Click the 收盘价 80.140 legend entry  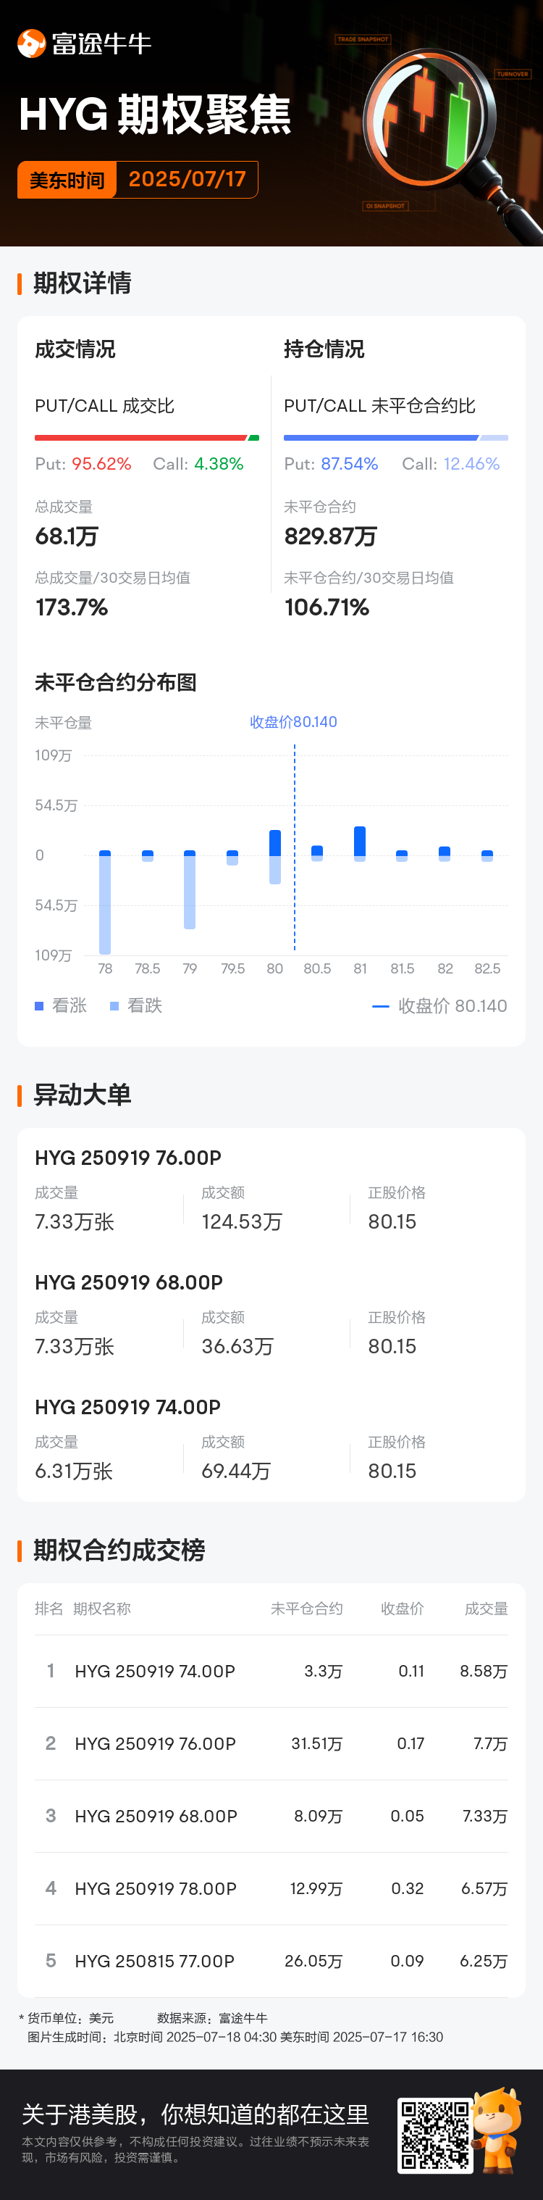[x=440, y=1006]
